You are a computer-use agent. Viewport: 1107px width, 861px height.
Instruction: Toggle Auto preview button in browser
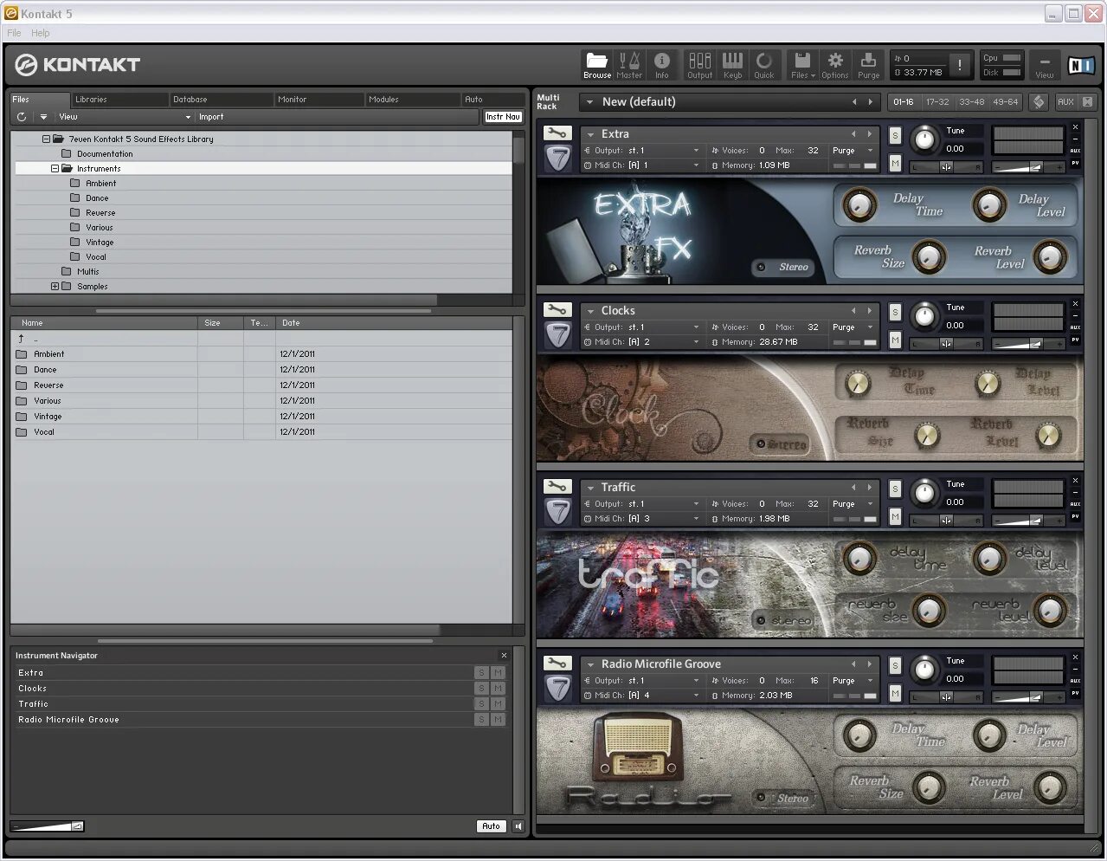coord(491,826)
